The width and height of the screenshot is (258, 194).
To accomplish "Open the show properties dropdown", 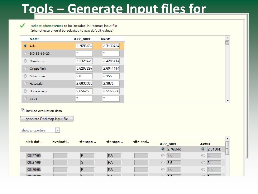I will 40,130.
